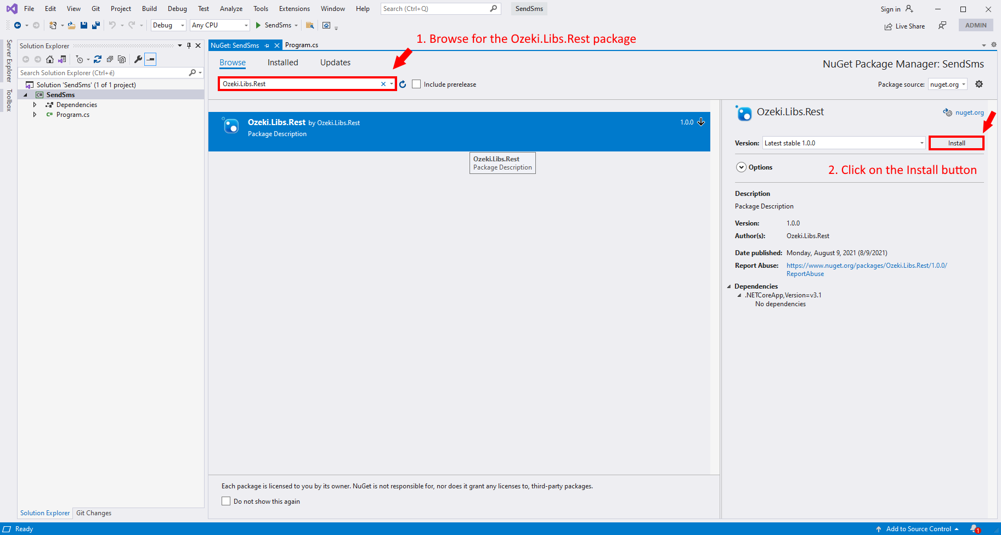
Task: Click the Install button
Action: click(x=957, y=143)
